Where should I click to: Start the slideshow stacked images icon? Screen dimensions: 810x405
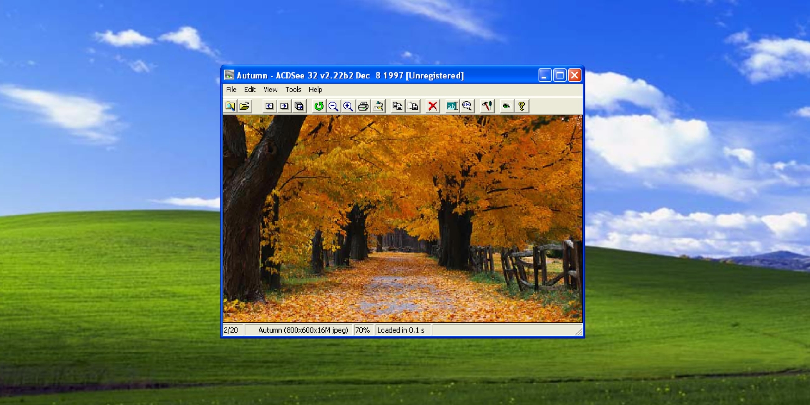tap(299, 106)
